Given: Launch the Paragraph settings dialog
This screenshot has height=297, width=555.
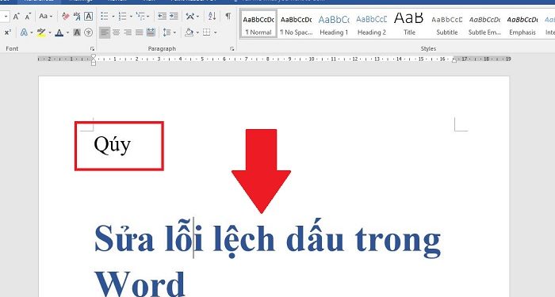Looking at the screenshot, I should pos(232,49).
